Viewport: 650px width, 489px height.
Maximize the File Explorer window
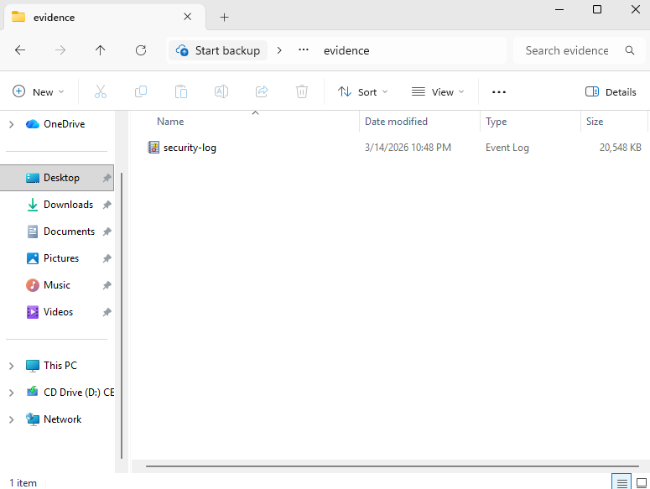pos(597,9)
